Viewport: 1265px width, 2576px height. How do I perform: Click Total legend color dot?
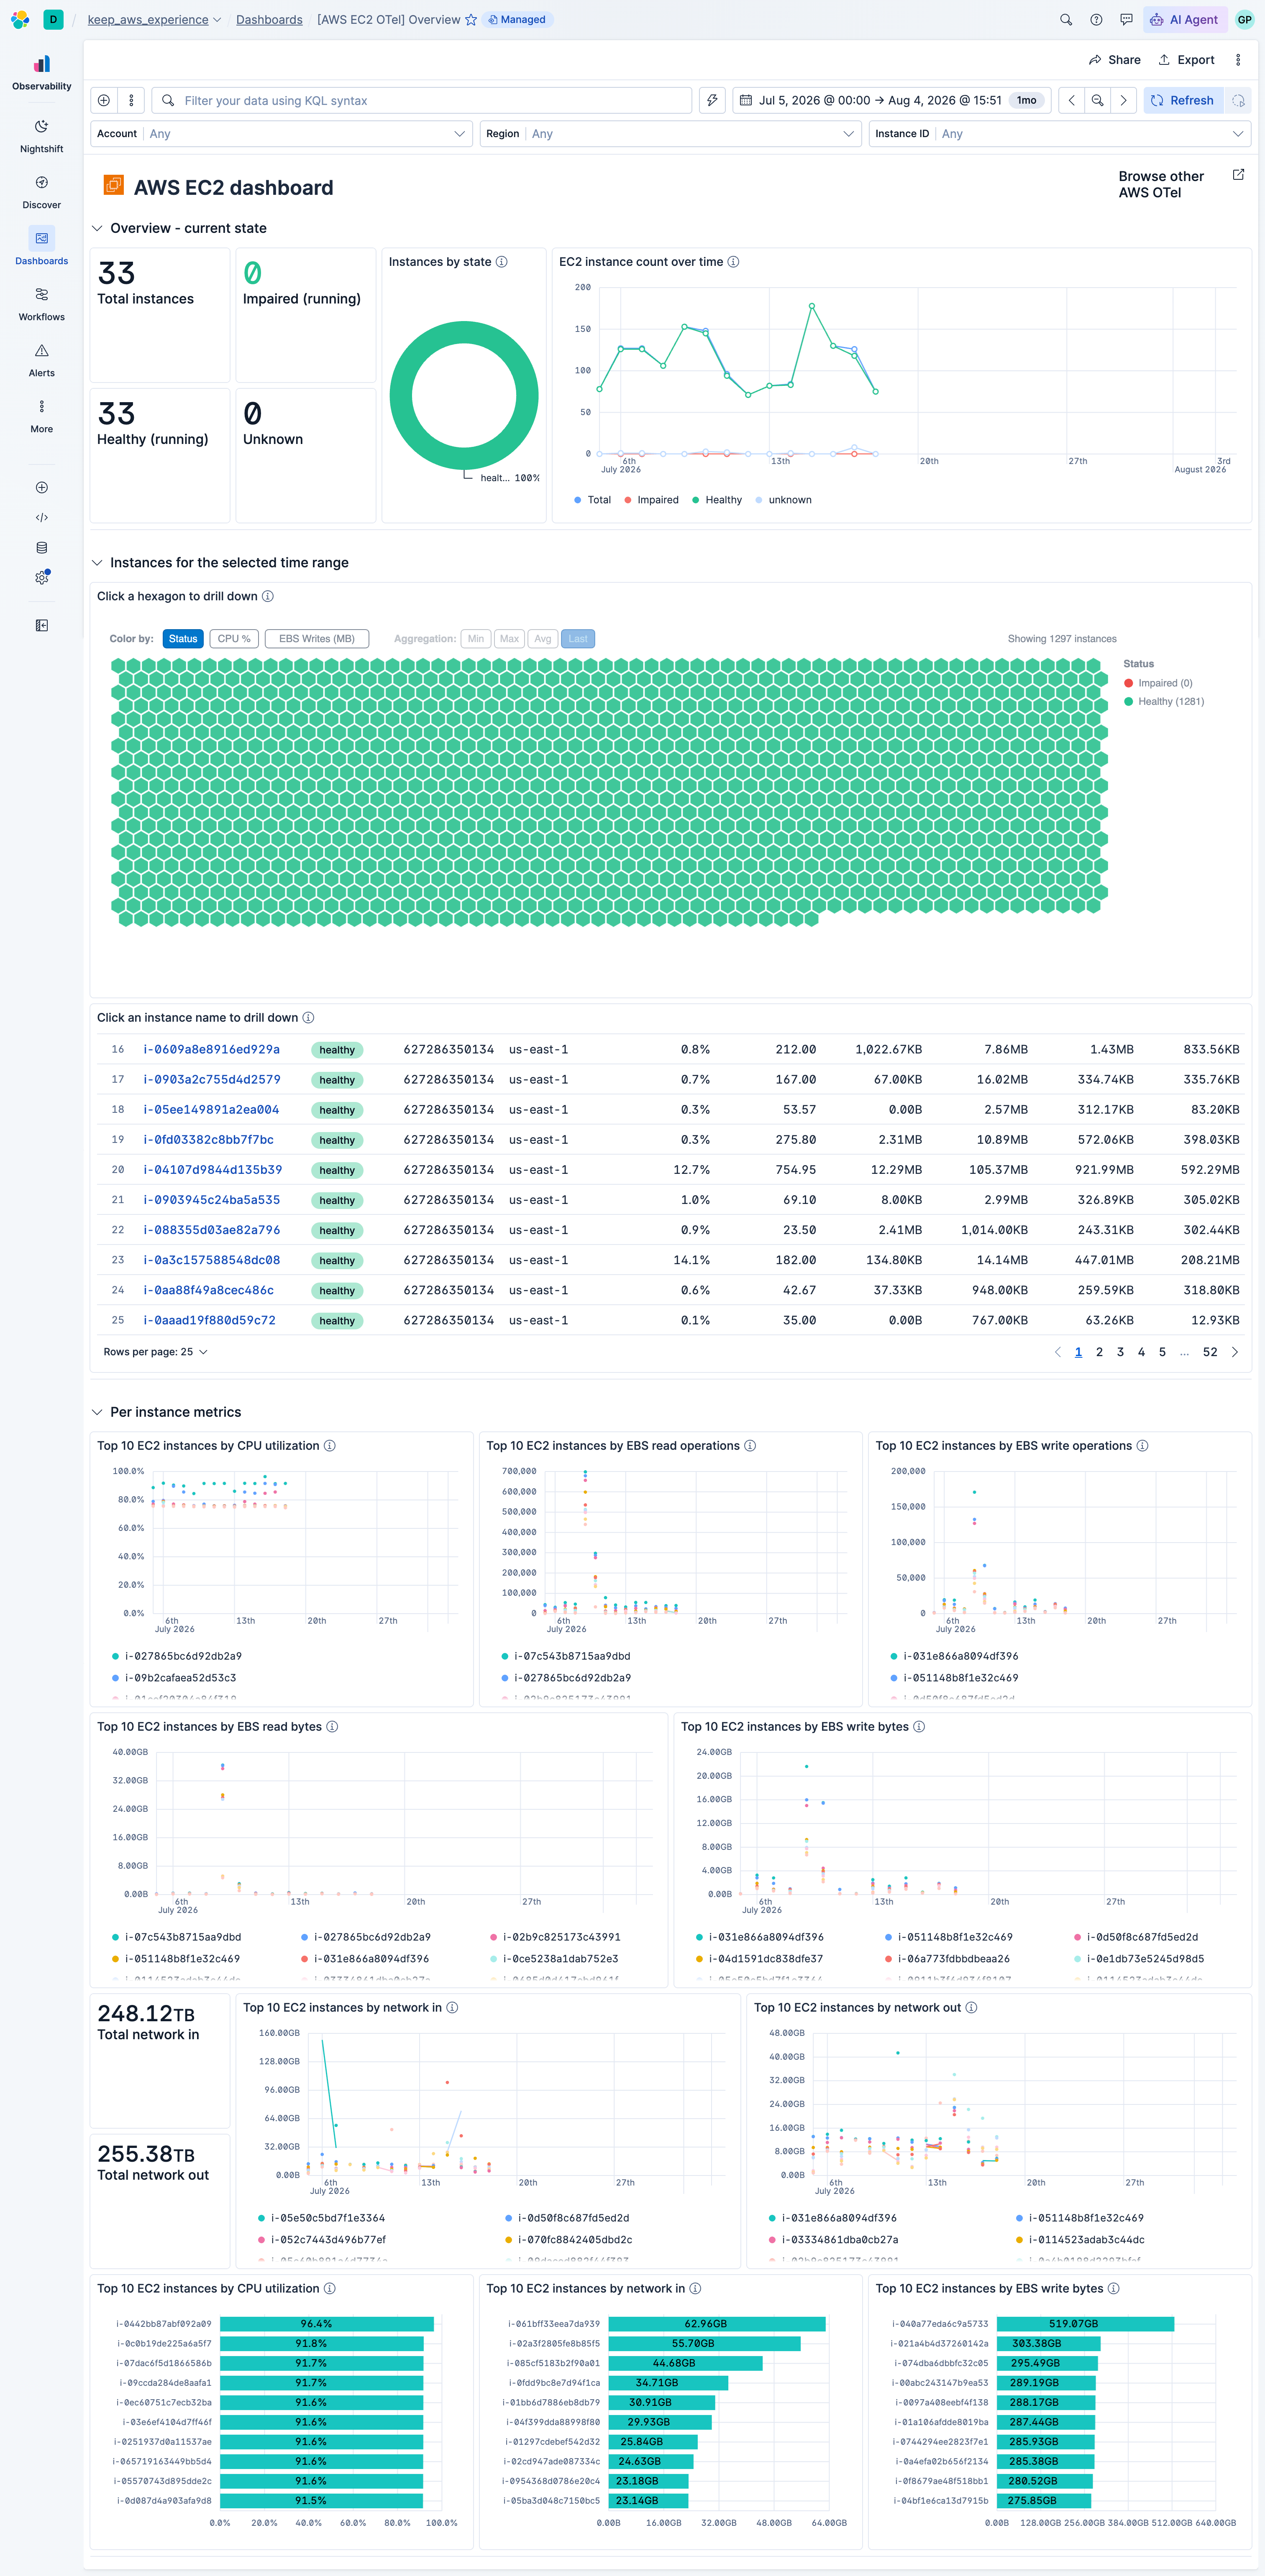(x=577, y=500)
